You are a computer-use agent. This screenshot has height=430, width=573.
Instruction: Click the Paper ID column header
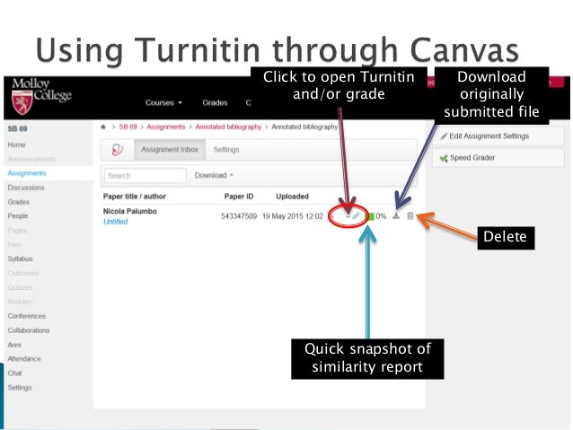pyautogui.click(x=239, y=197)
